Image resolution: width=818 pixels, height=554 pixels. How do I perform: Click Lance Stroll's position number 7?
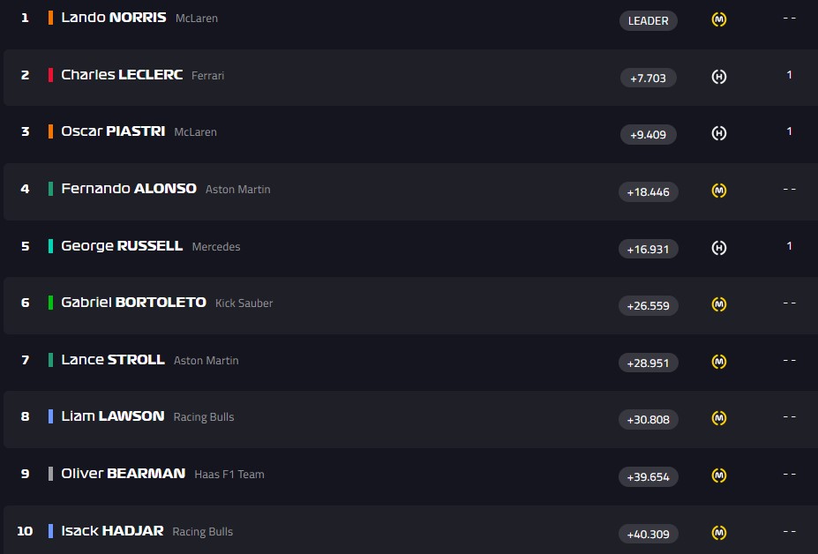tap(25, 360)
